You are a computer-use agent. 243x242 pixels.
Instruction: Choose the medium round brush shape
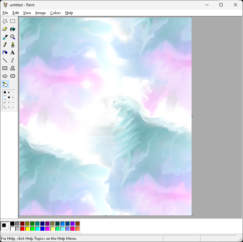(x=9, y=92)
